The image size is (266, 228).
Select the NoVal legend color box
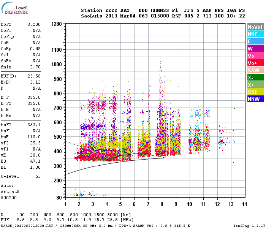(x=255, y=27)
